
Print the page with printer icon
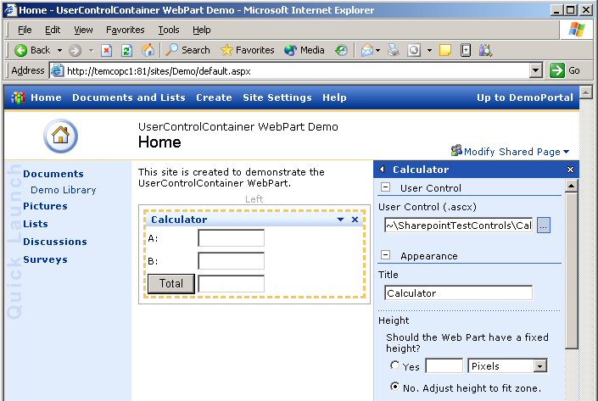point(394,50)
